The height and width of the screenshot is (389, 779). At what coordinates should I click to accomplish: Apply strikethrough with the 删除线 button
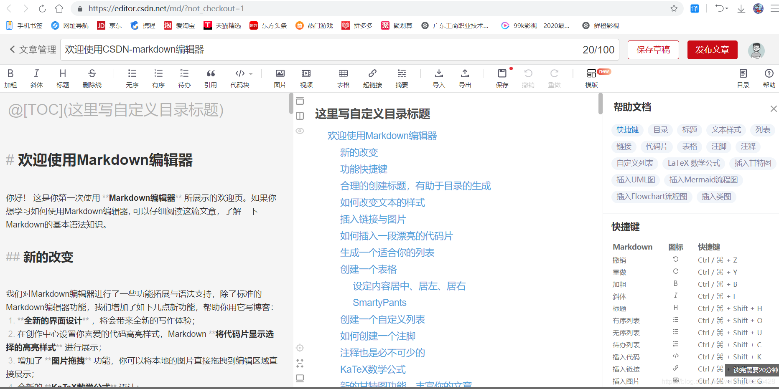[92, 78]
